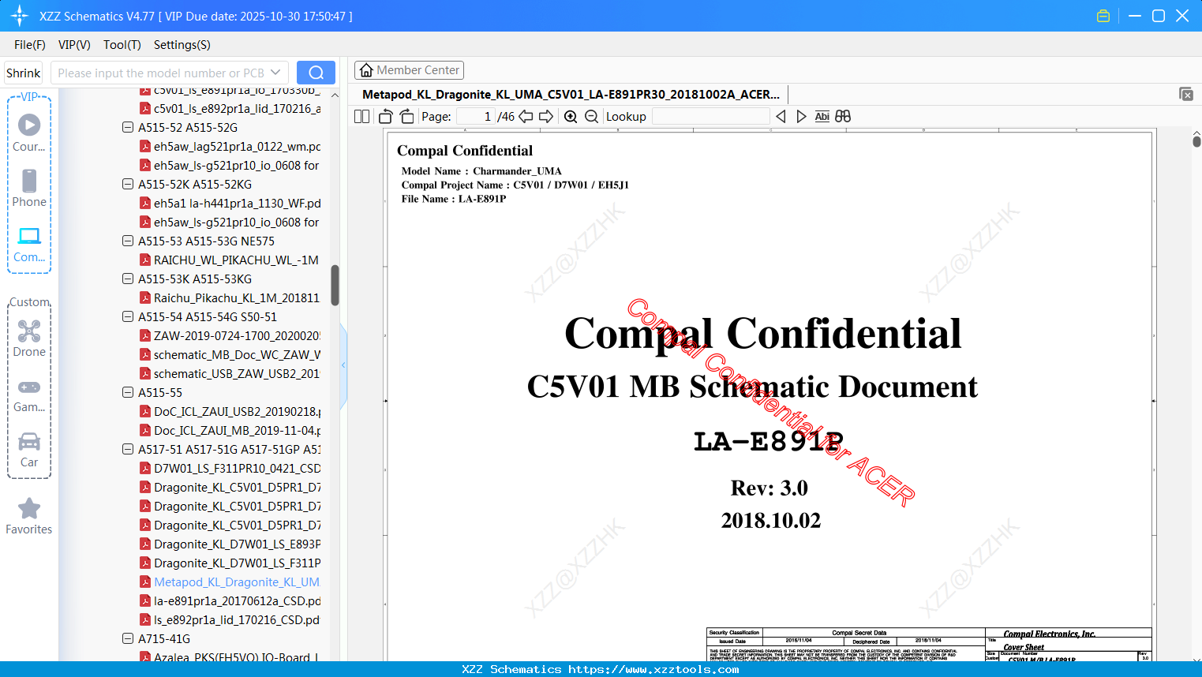Image resolution: width=1202 pixels, height=677 pixels.
Task: Click the Page number field
Action: (476, 117)
